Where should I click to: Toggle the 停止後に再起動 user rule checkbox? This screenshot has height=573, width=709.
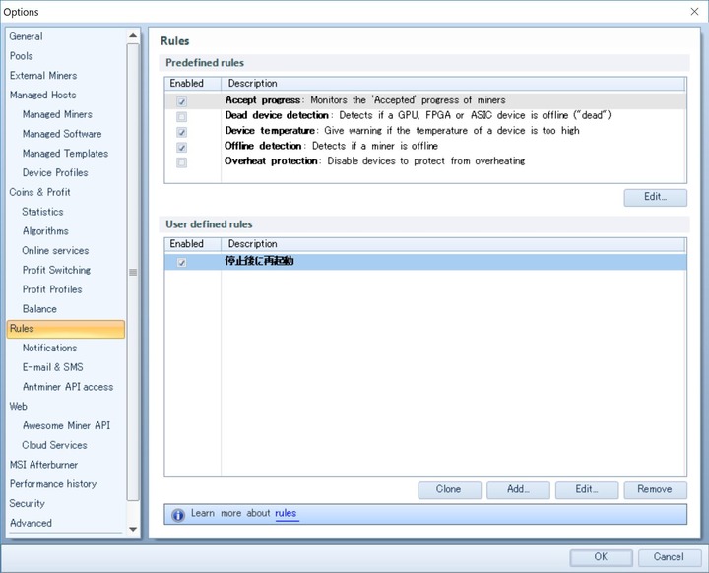click(182, 262)
